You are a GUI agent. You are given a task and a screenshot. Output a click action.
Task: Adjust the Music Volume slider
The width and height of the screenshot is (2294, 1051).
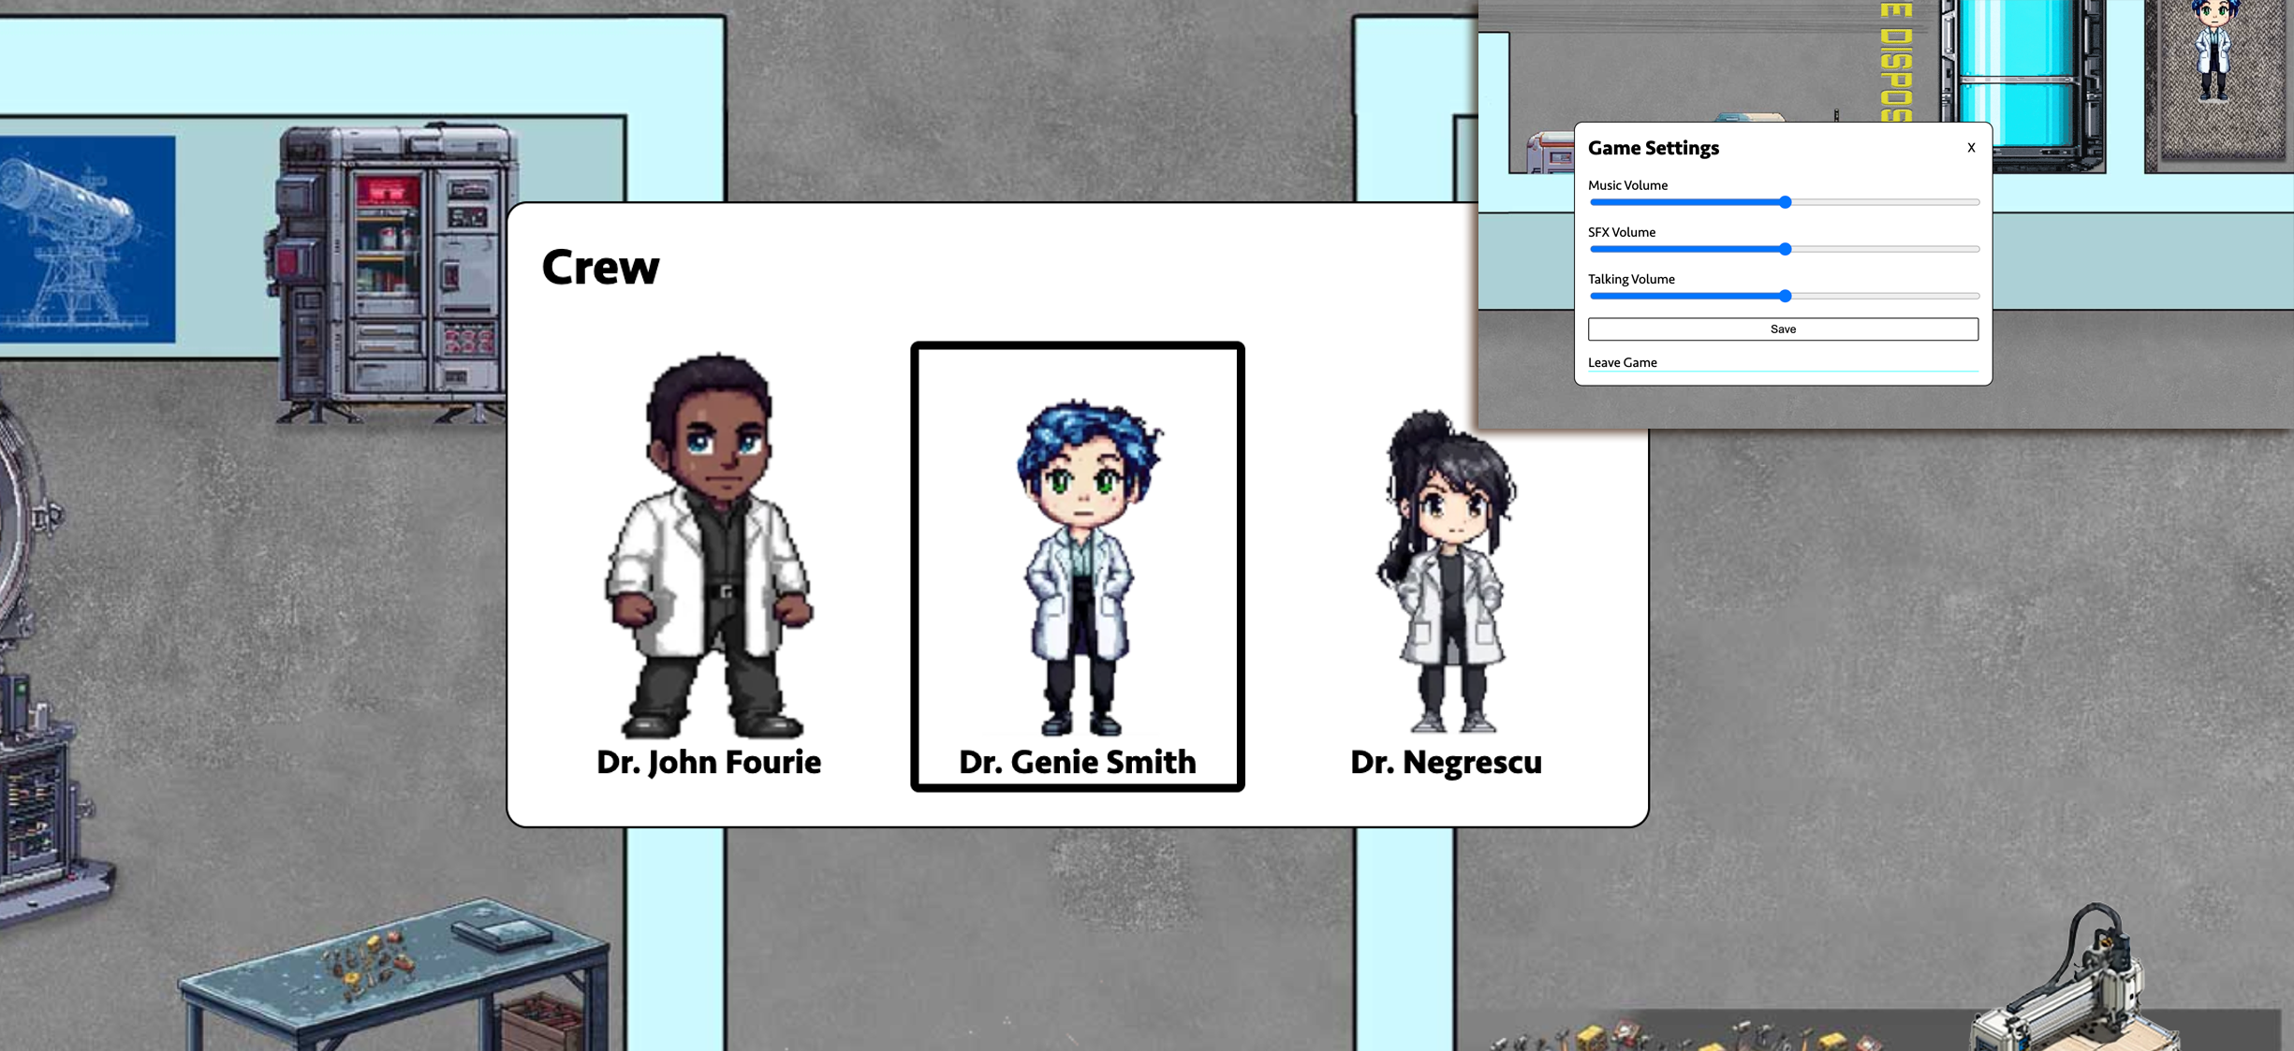click(1785, 202)
